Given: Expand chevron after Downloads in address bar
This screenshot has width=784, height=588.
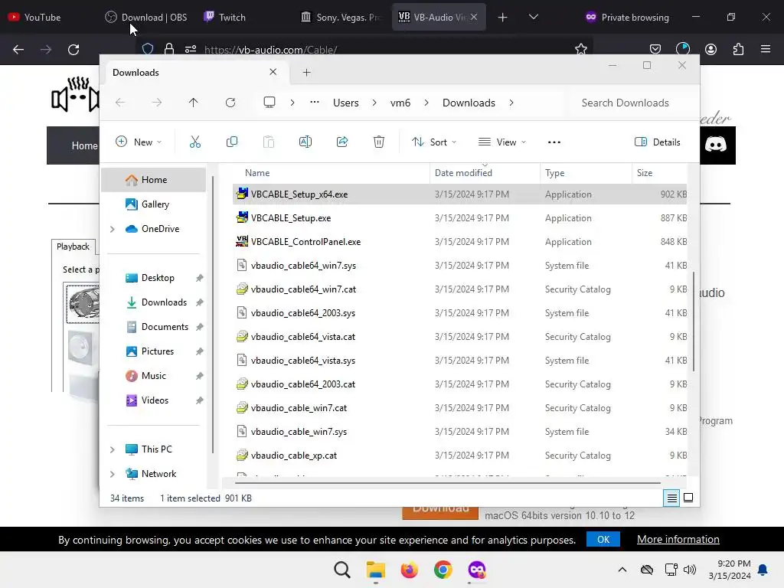Looking at the screenshot, I should pos(511,103).
